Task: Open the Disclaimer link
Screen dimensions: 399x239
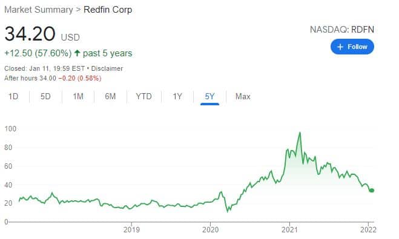Action: pos(107,68)
